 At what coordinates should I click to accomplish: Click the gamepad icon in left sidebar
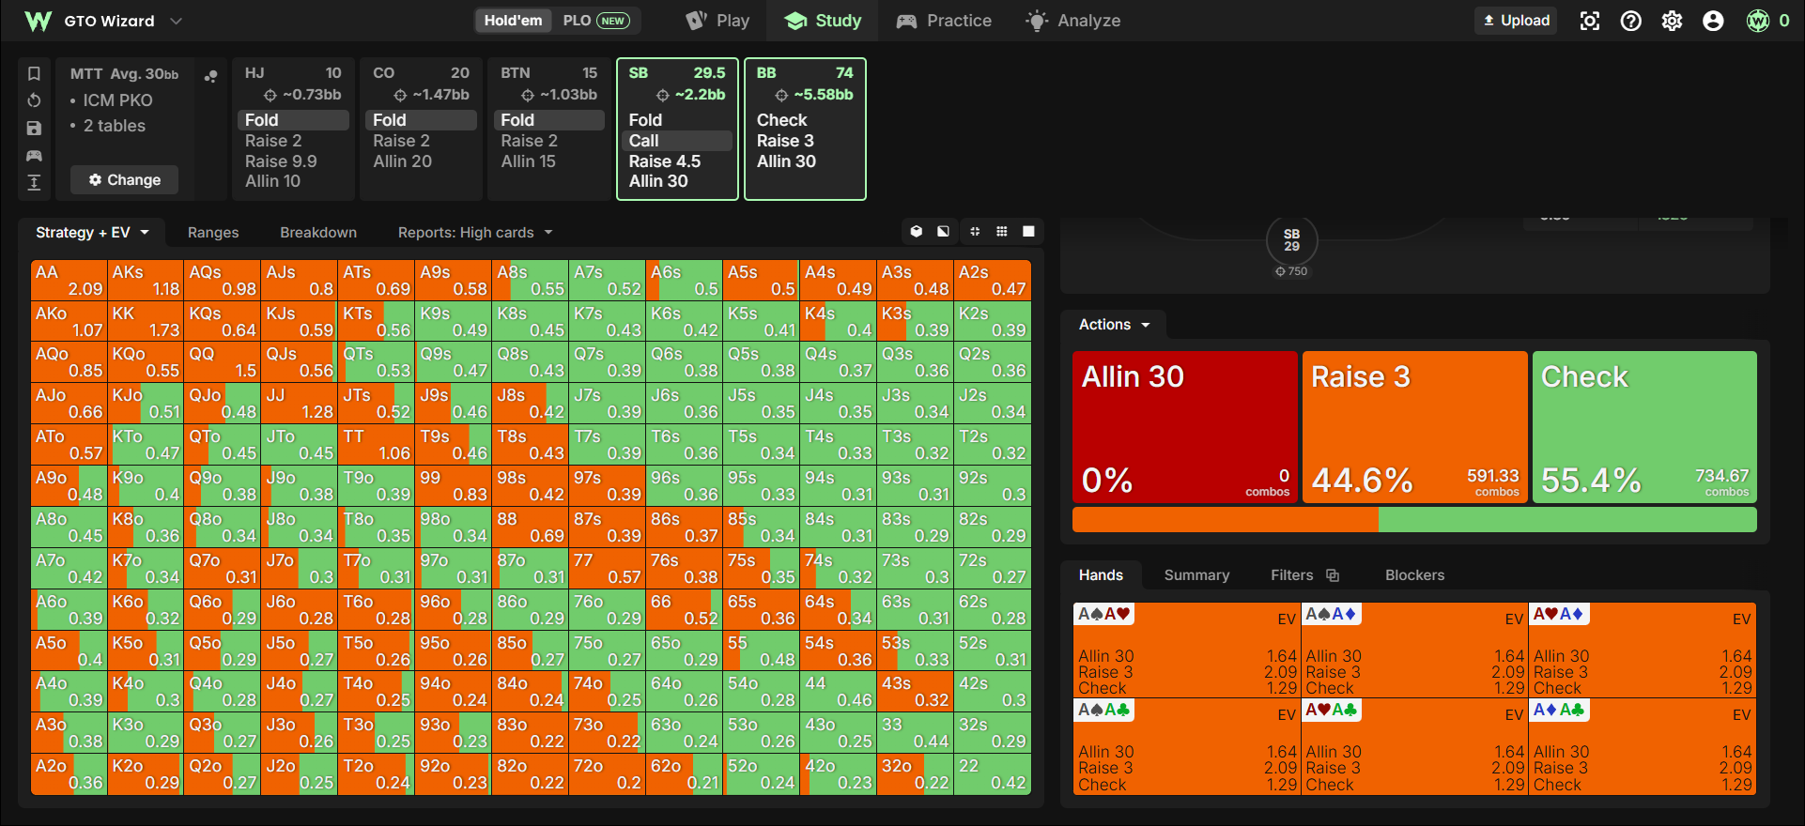34,155
